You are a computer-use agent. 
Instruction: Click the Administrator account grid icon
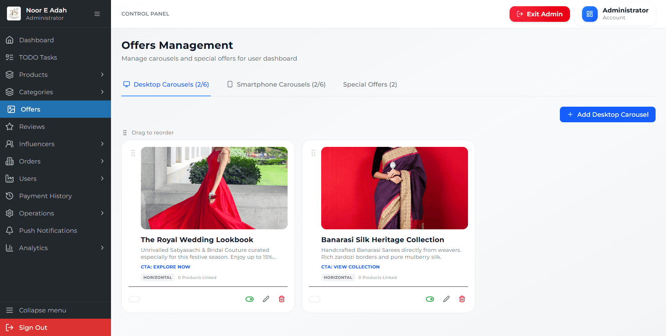click(x=590, y=14)
